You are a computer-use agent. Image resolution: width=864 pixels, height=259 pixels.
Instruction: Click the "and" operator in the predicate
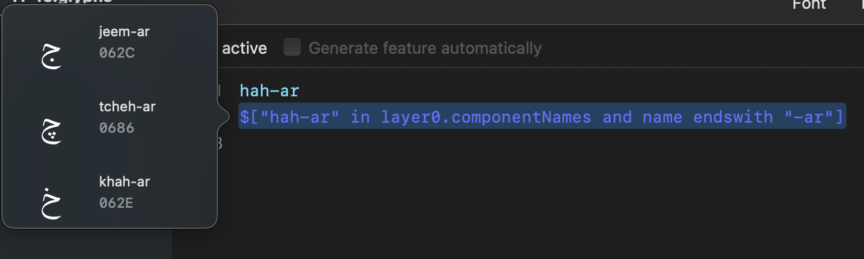(x=617, y=116)
